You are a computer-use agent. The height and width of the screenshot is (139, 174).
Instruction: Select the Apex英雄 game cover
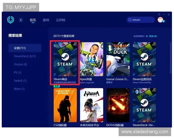pyautogui.click(x=92, y=59)
